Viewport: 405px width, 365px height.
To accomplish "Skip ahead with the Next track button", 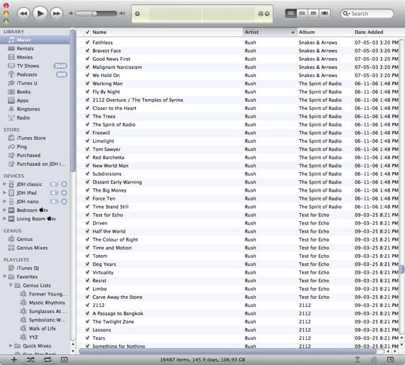I will (57, 13).
